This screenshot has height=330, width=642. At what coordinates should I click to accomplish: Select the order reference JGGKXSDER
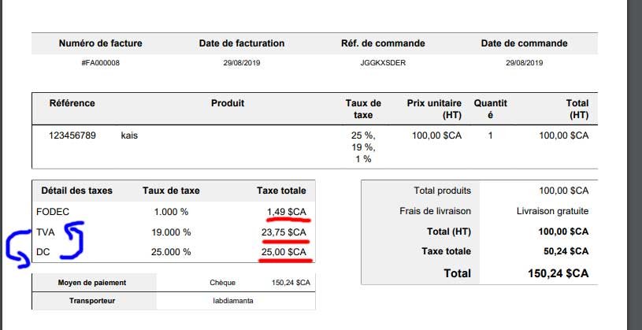point(384,63)
